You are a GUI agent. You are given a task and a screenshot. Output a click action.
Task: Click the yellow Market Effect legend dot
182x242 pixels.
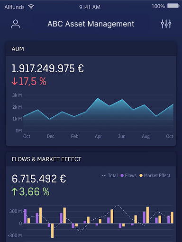click(141, 175)
